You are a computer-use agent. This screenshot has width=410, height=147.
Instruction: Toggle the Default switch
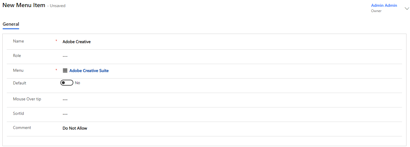pyautogui.click(x=67, y=83)
